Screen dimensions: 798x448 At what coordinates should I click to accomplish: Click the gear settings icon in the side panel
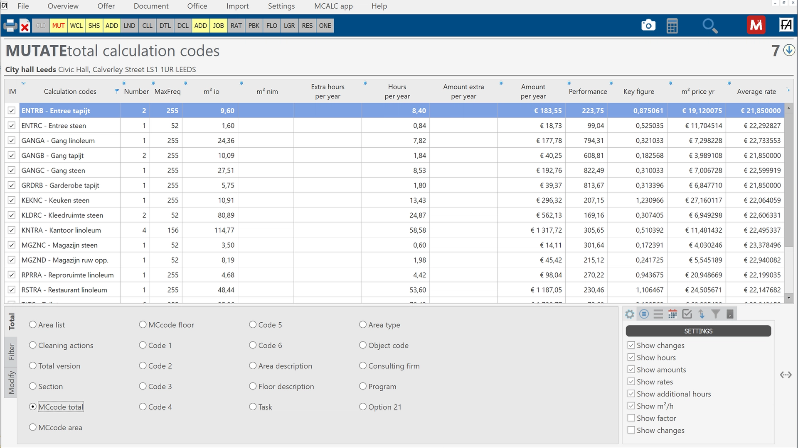point(630,314)
